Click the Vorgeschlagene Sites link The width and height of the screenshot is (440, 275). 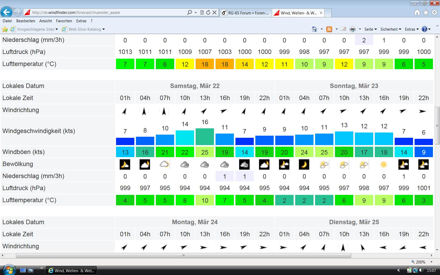tap(36, 29)
